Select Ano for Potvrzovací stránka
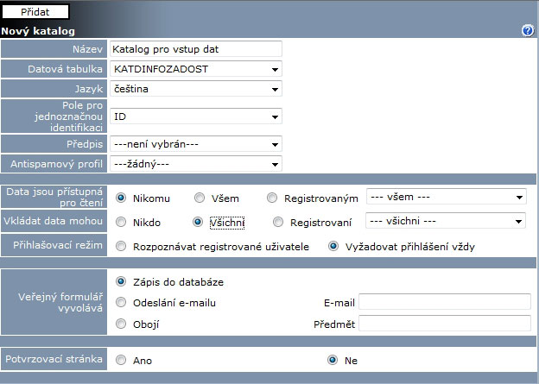Image resolution: width=539 pixels, height=384 pixels. pyautogui.click(x=121, y=360)
